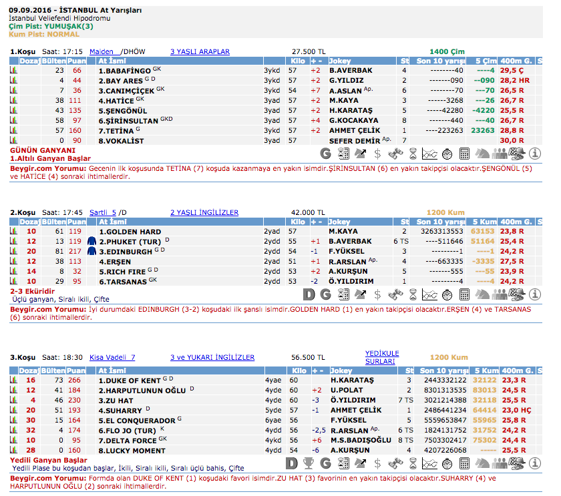
Task: Open the 3 YAŞLI ARAPLAR link
Action: coord(200,51)
